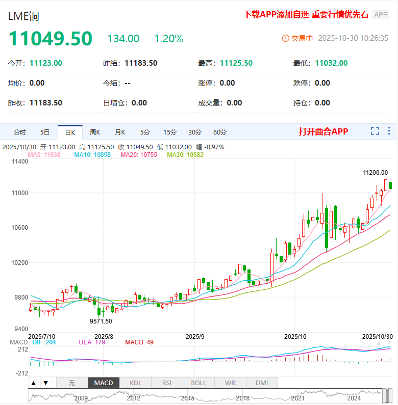Switch to the 5分 chart tab
The height and width of the screenshot is (405, 398).
(145, 132)
